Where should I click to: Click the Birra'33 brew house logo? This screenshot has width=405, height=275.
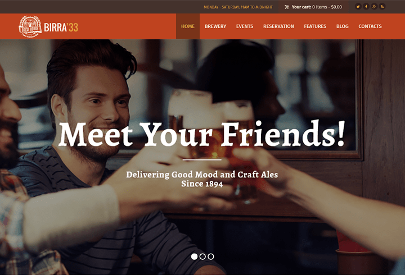click(x=30, y=26)
